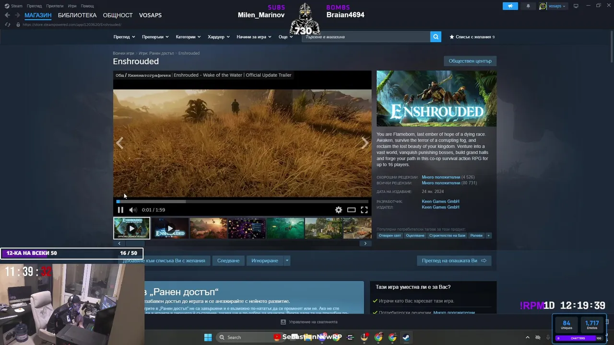Expand the Начини за игра dropdown

coord(254,37)
